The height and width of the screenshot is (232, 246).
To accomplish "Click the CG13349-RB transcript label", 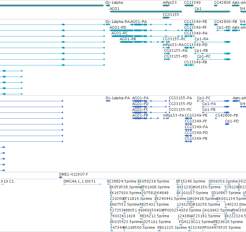I will (x=195, y=62).
